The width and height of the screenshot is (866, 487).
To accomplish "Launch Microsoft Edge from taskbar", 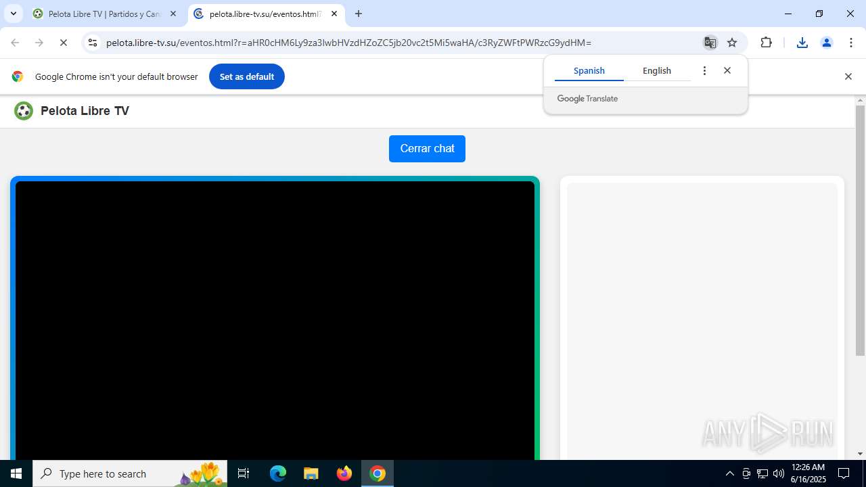I will point(278,473).
